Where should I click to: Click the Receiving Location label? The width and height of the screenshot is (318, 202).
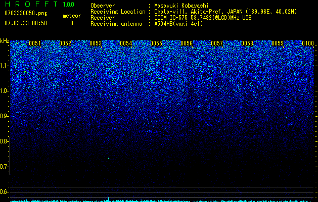[118, 12]
